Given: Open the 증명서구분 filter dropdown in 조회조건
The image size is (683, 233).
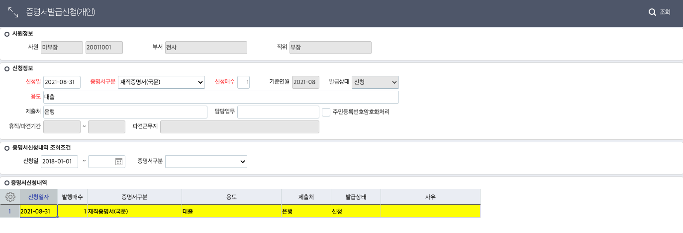Looking at the screenshot, I should pos(206,161).
